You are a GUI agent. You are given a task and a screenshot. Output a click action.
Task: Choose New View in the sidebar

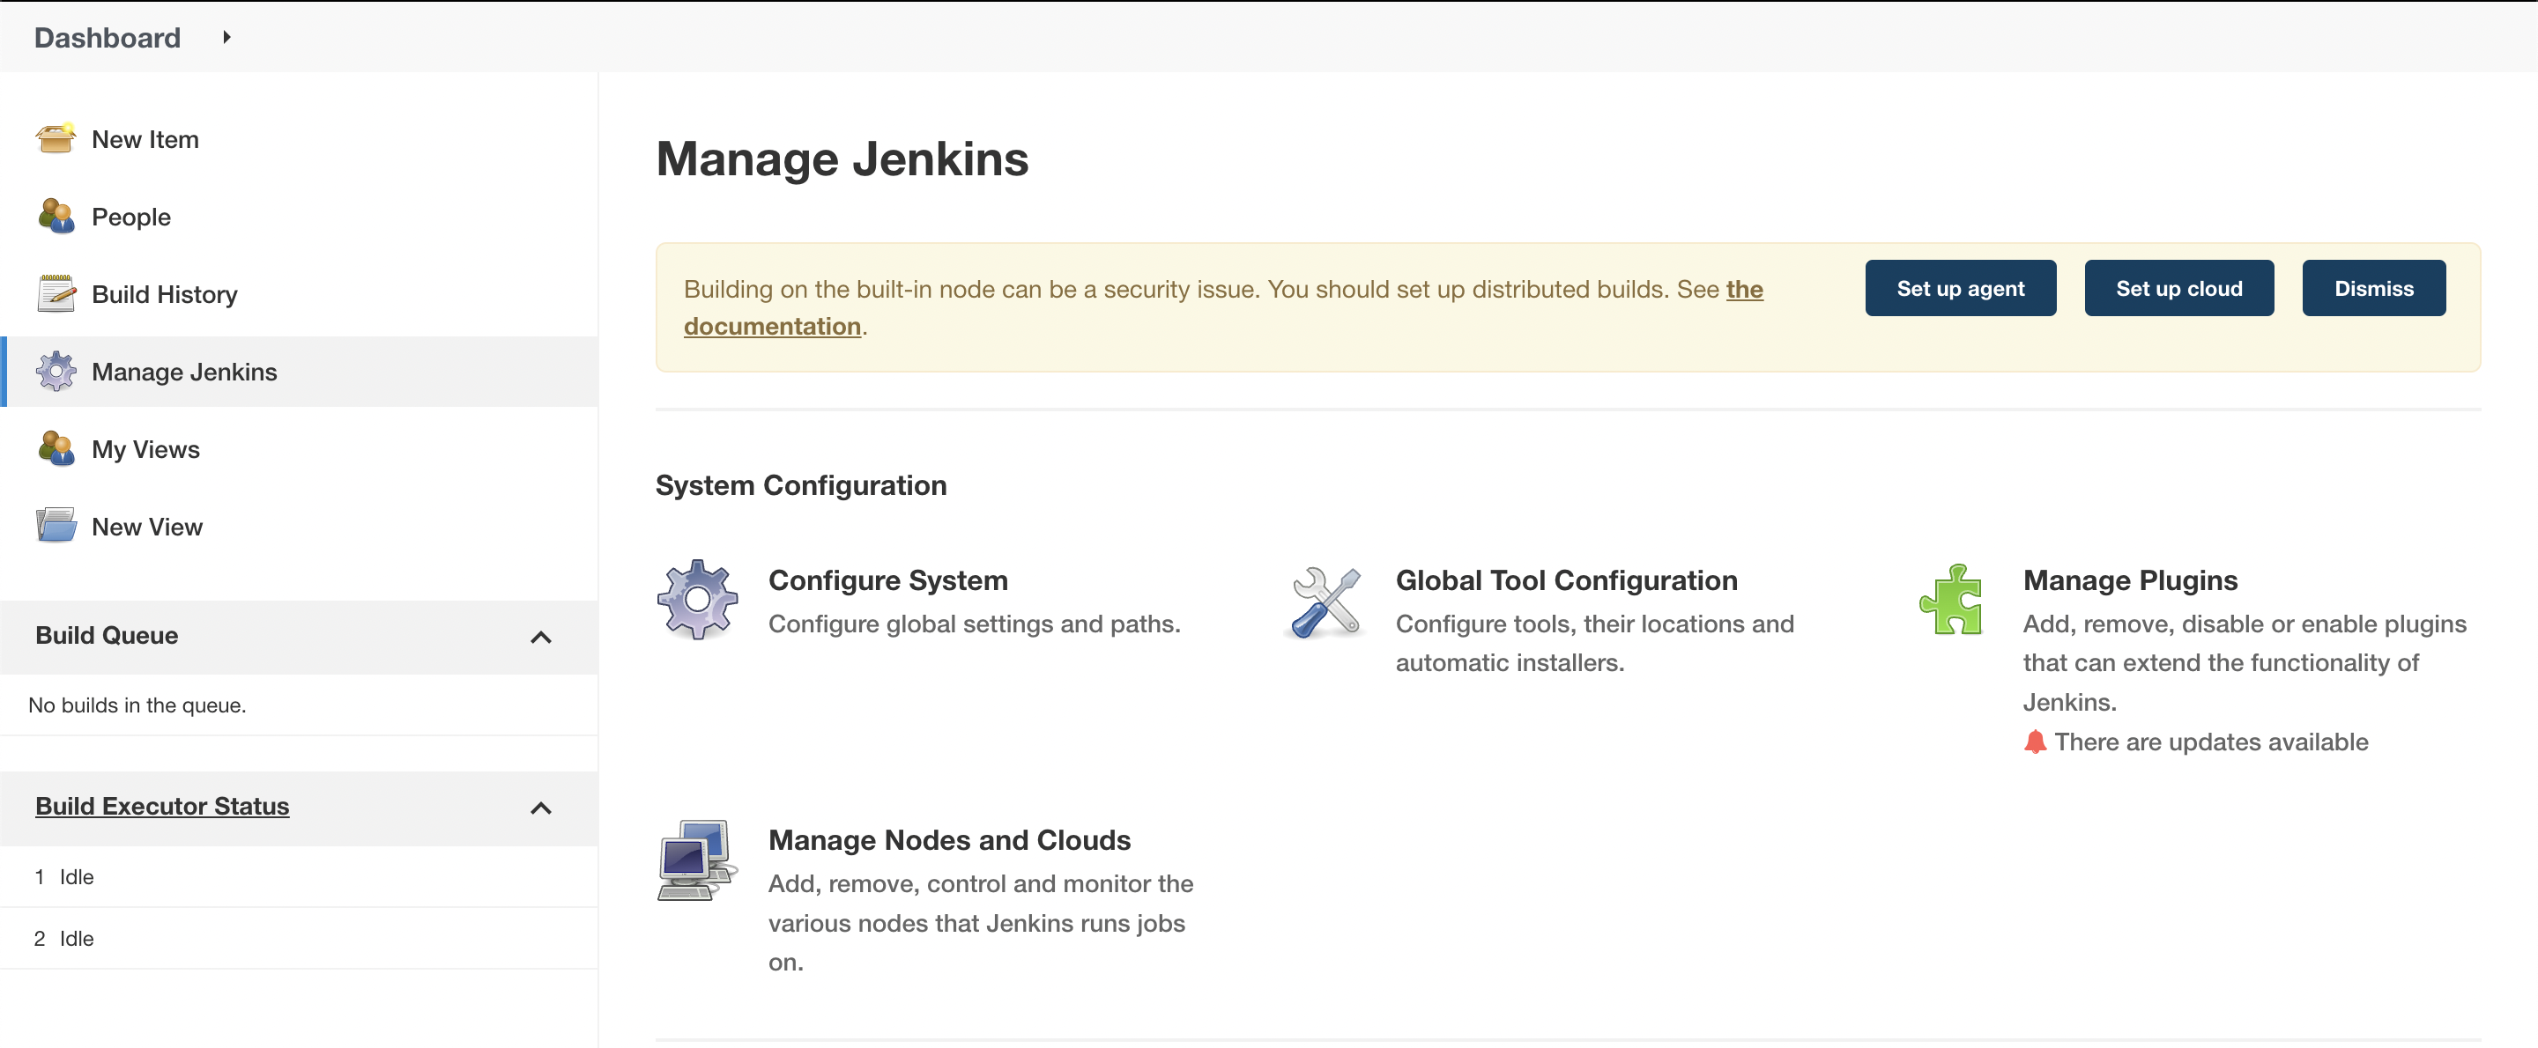147,527
